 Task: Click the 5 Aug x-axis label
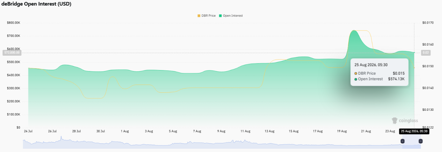click(x=173, y=131)
